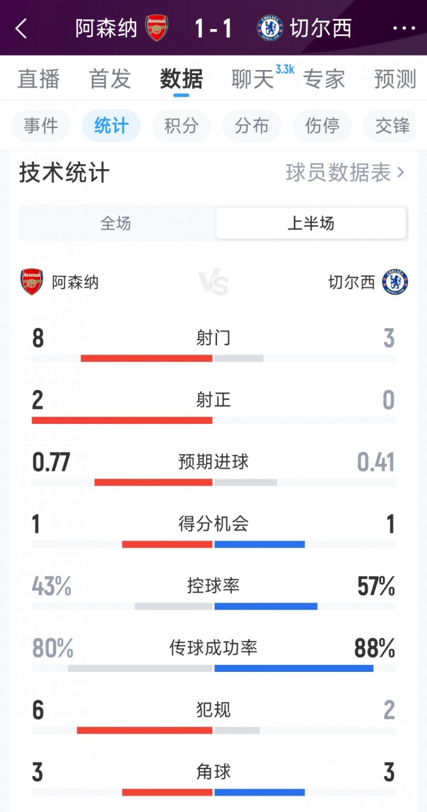Tap the 1 - 1 score
This screenshot has height=812, width=427.
click(213, 28)
